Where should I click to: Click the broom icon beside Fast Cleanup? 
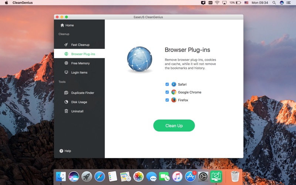point(66,44)
